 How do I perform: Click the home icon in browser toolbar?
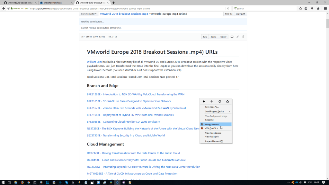pos(318,8)
